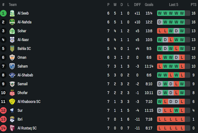Click Al-Shabab's points total of 9

click(x=193, y=75)
